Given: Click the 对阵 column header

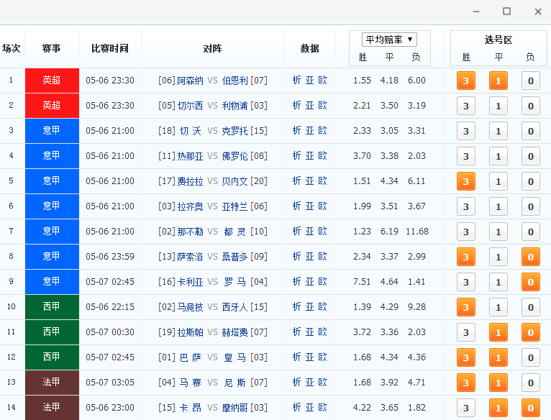Looking at the screenshot, I should [213, 48].
